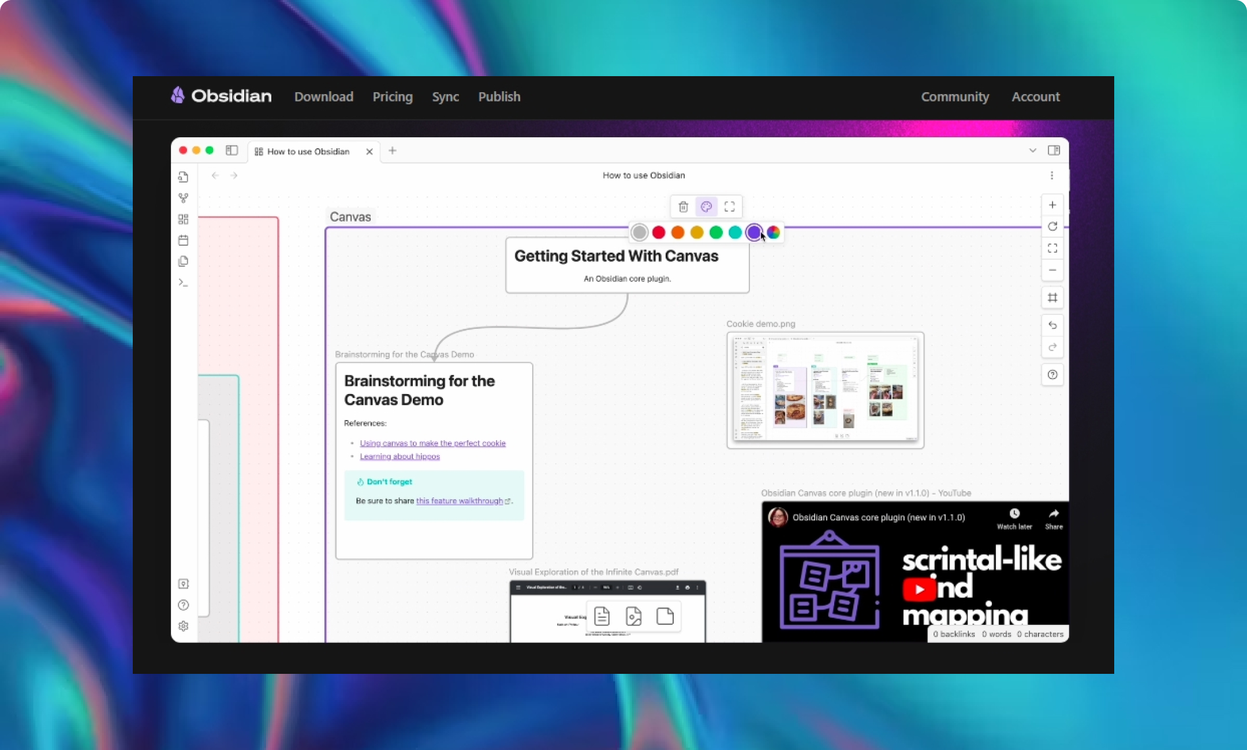
Task: Choose the orange color swatch
Action: (x=678, y=232)
